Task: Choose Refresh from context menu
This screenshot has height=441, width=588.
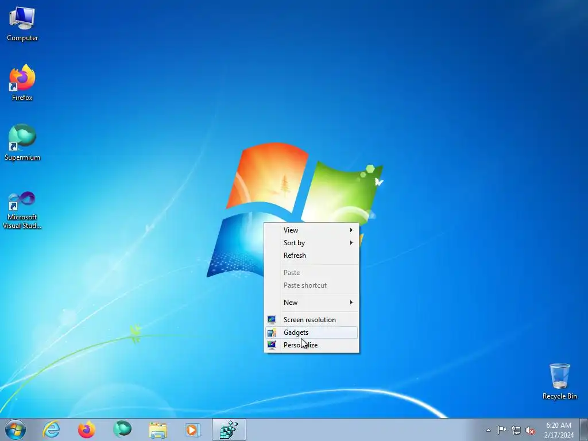Action: click(x=312, y=256)
